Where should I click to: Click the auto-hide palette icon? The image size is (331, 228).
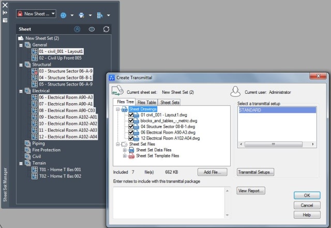[x=5, y=13]
